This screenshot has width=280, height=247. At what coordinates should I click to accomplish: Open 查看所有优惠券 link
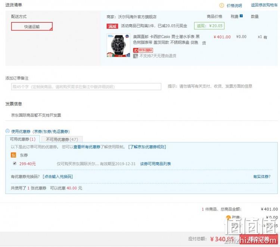[x=87, y=147]
